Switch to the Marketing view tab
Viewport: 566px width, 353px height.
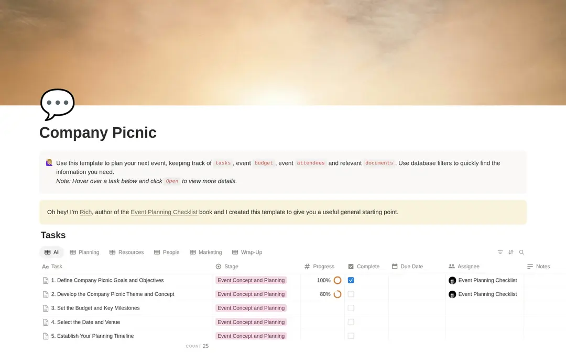click(x=206, y=252)
